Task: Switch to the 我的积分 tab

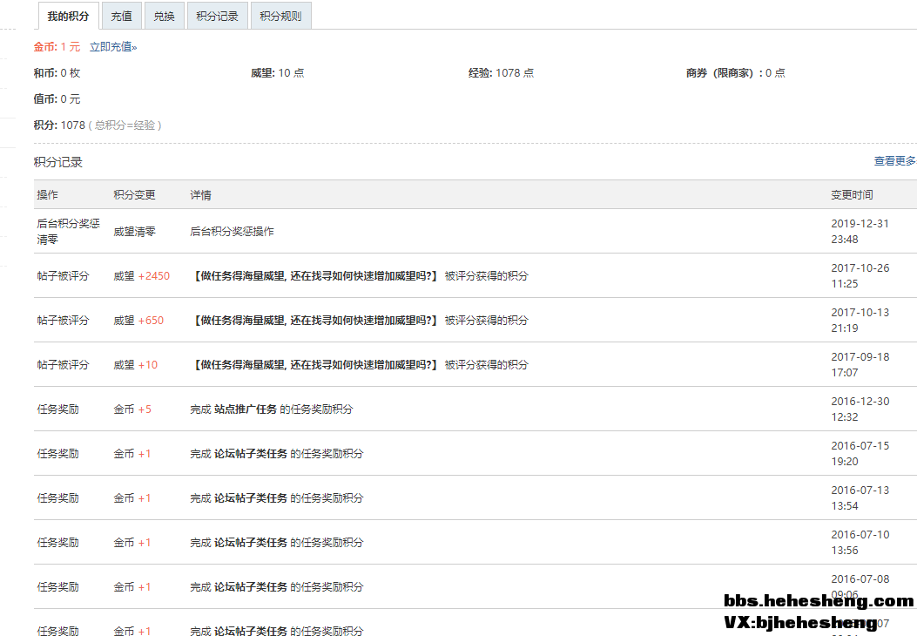Action: point(69,16)
